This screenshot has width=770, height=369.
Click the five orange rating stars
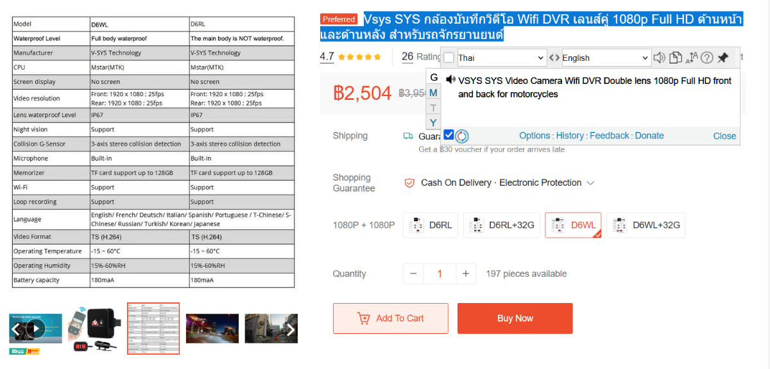point(359,56)
